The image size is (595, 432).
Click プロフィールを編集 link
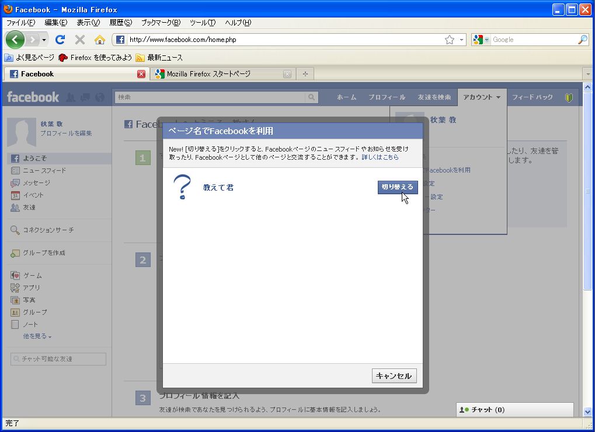[66, 134]
